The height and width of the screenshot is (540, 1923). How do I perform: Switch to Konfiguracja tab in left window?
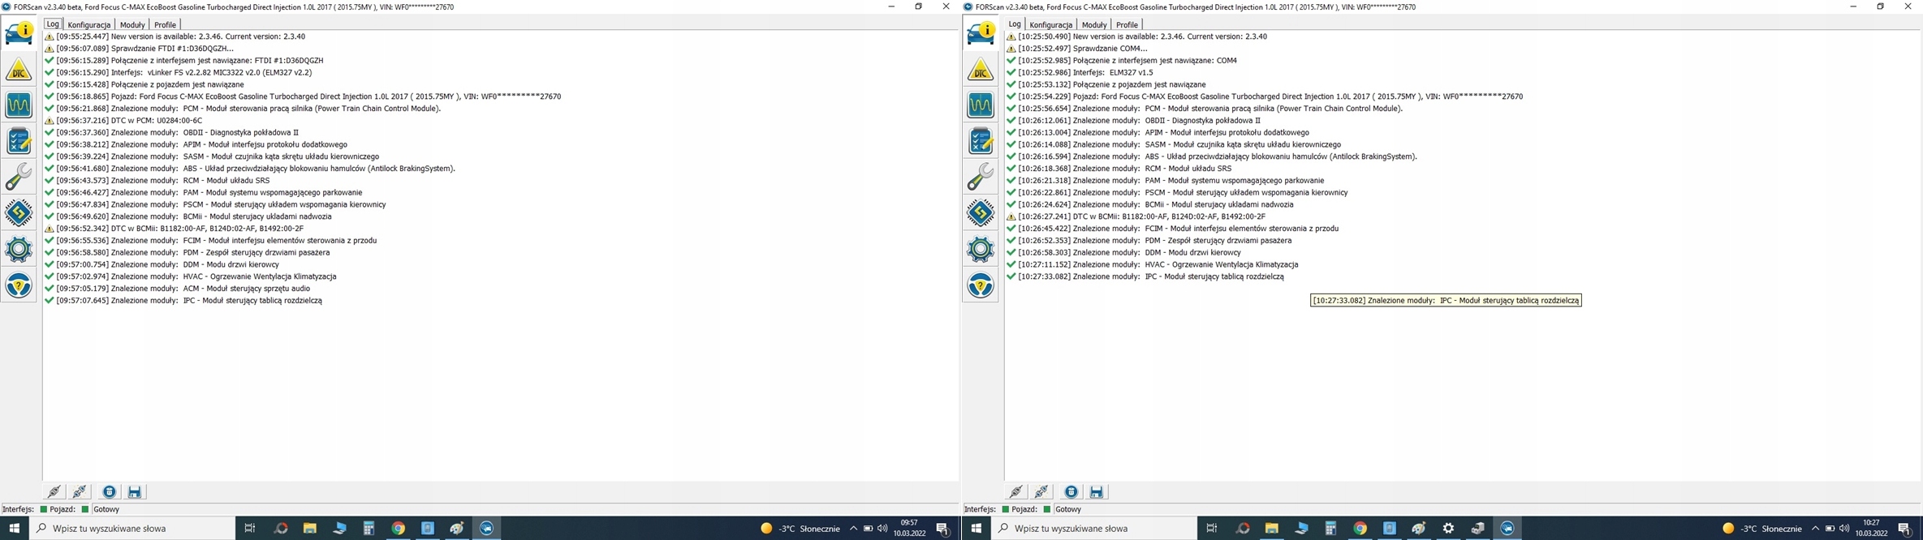[x=88, y=24]
